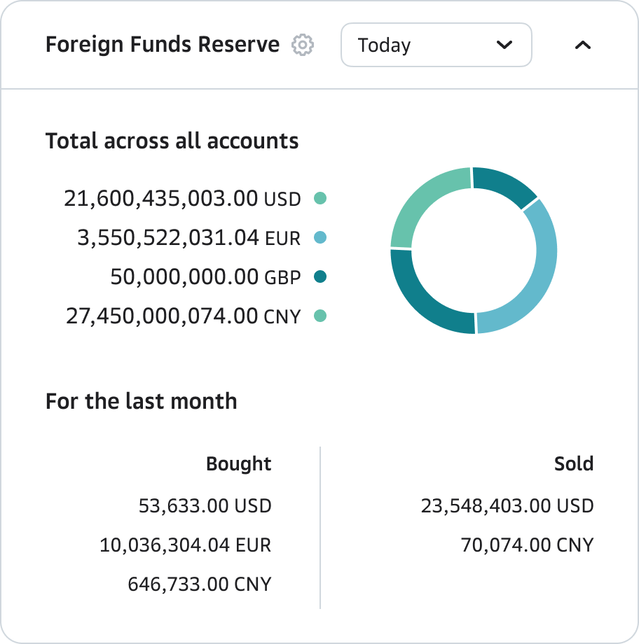Screen dimensions: 639x644
Task: Click the light blue legend dot beside EUR
Action: [x=320, y=238]
